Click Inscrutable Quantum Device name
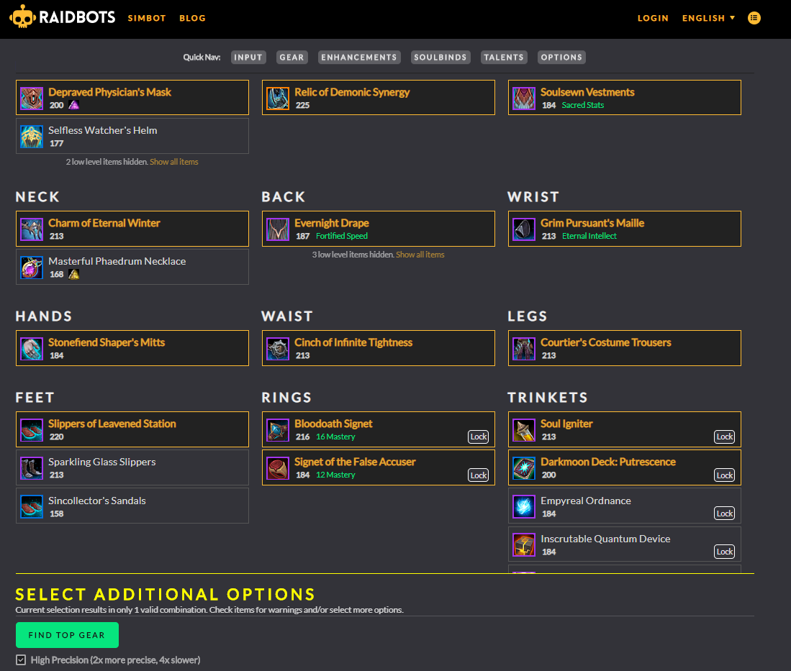The width and height of the screenshot is (791, 671). pyautogui.click(x=605, y=539)
